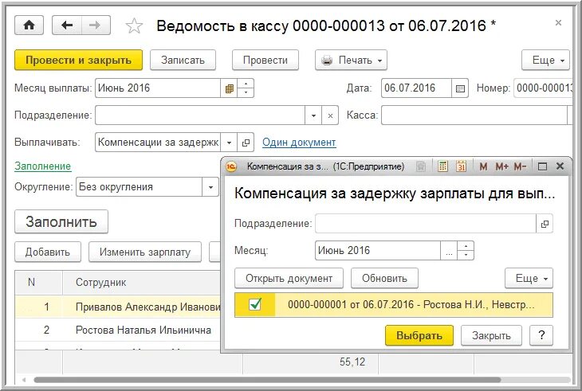Screen dimensions: 582x391
Task: Open calendar for the Дата field
Action: [x=460, y=88]
